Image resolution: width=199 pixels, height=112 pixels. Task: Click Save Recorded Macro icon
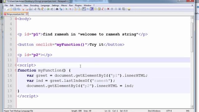pos(123,9)
